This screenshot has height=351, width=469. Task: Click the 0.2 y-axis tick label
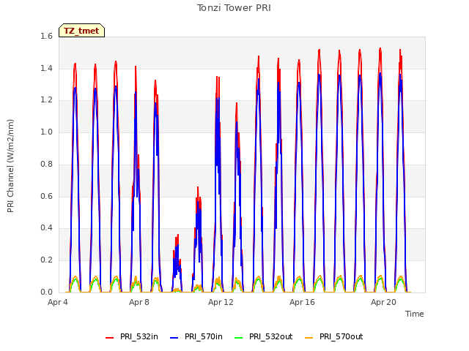(46, 260)
